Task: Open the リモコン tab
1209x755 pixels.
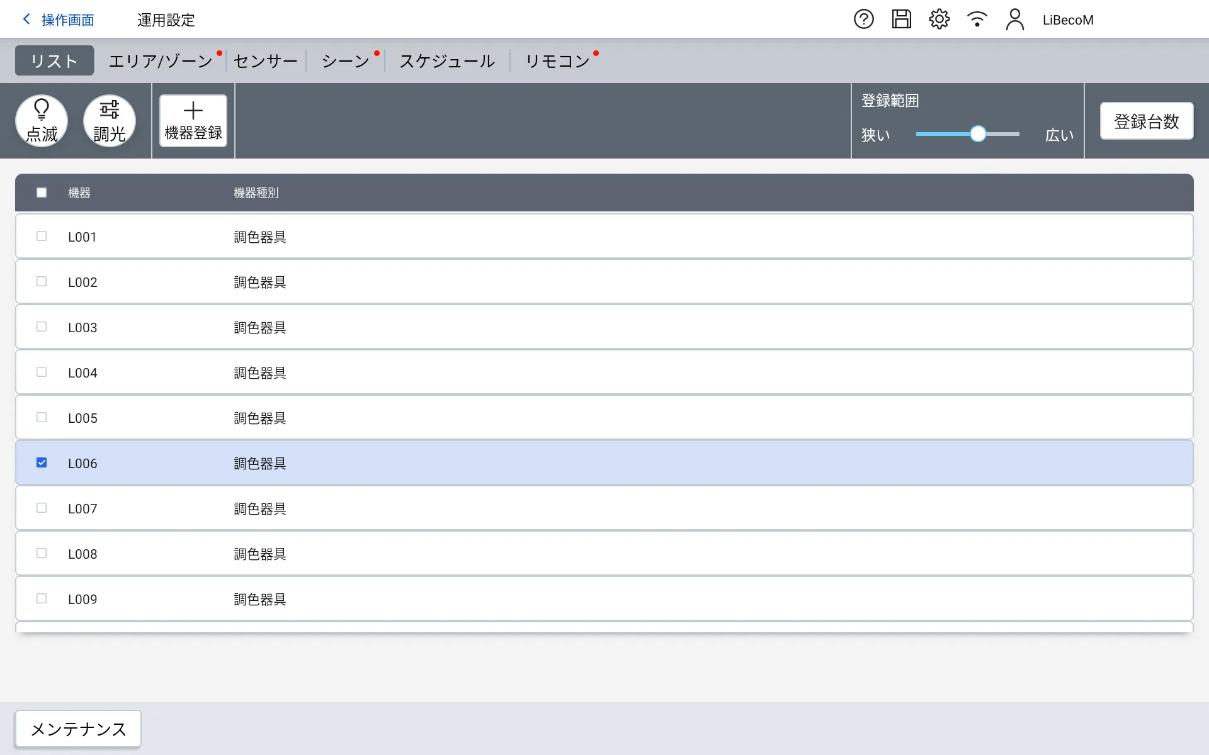Action: tap(557, 61)
